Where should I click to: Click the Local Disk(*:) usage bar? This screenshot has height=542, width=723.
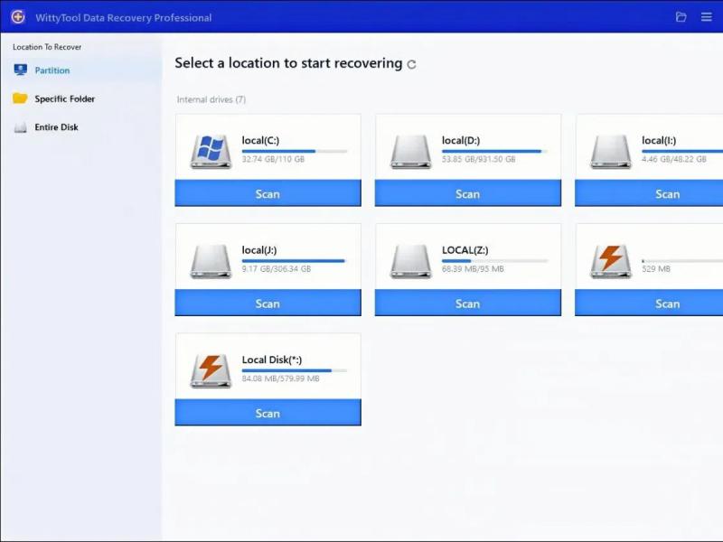point(295,370)
